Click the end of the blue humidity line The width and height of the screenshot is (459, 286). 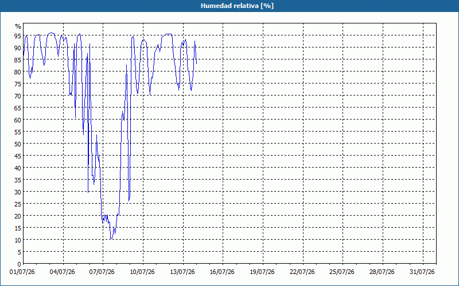tap(196, 63)
